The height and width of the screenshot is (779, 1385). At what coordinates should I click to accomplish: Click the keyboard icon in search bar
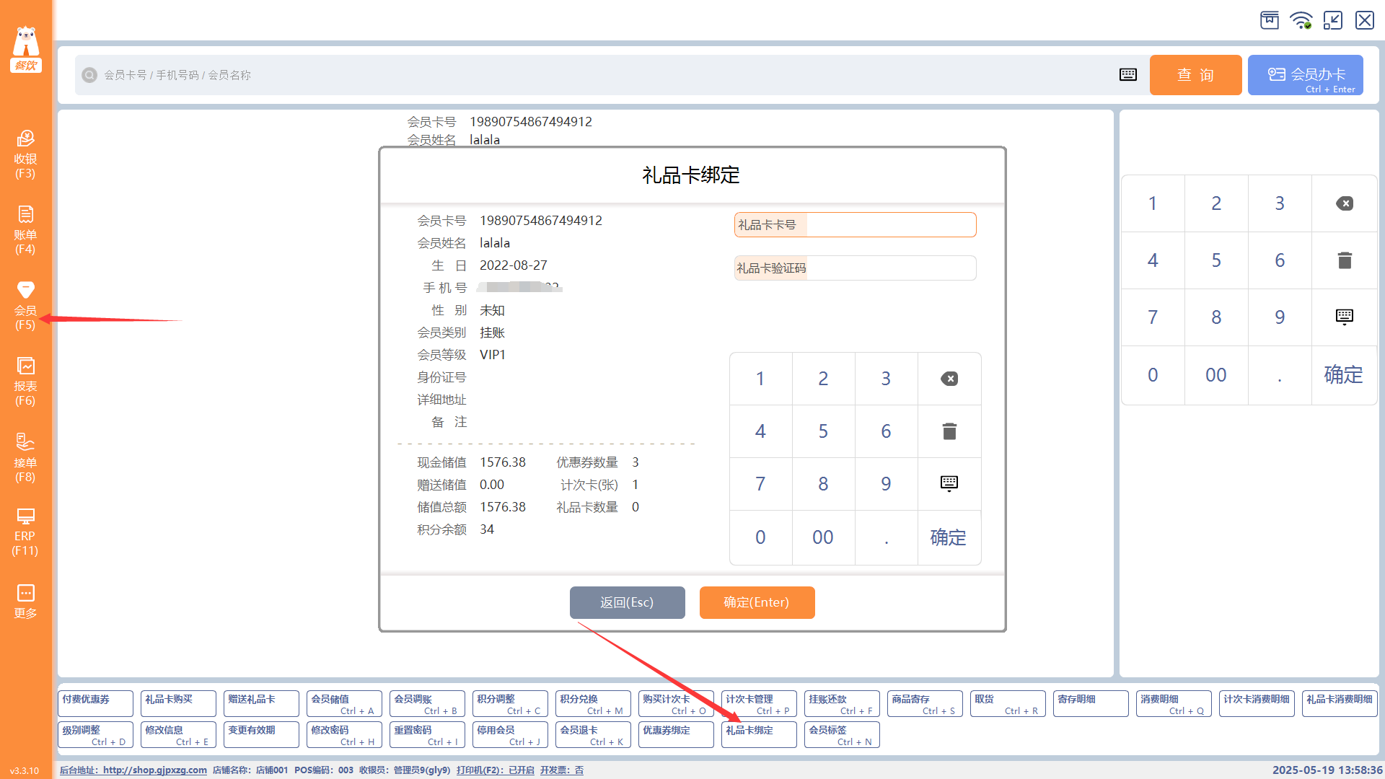click(1128, 75)
